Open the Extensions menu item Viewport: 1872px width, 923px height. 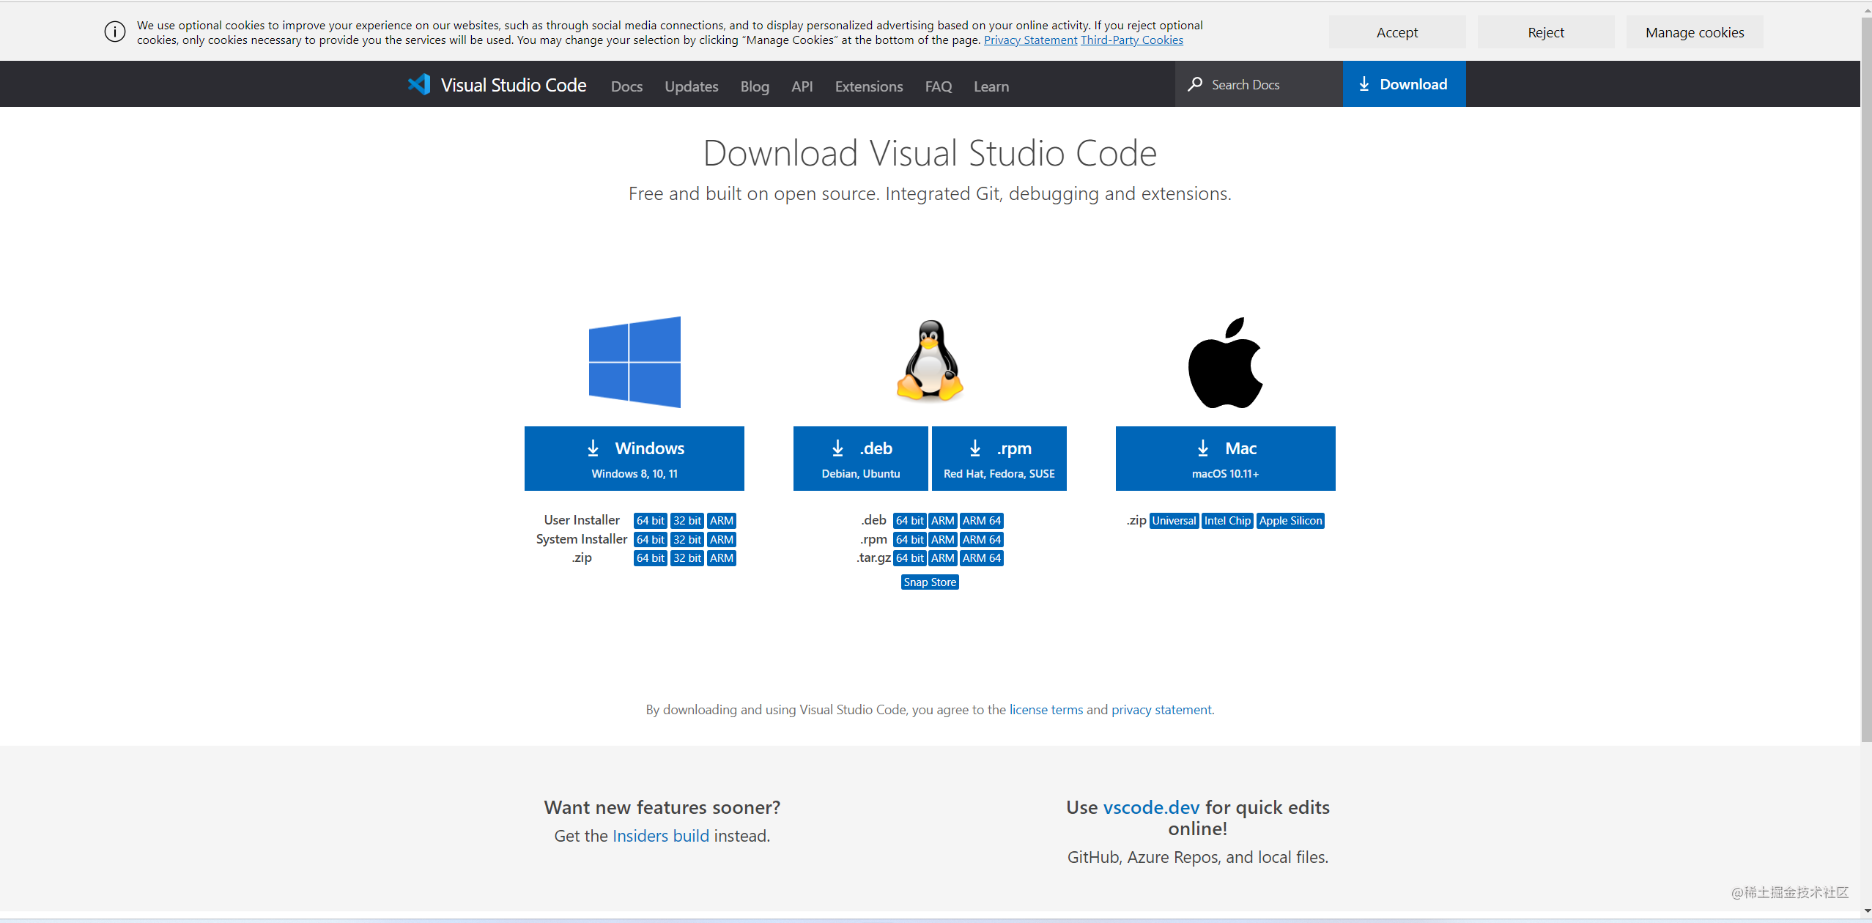coord(869,86)
